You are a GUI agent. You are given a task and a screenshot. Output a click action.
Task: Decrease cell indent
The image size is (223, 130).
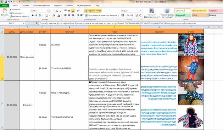(x=78, y=15)
